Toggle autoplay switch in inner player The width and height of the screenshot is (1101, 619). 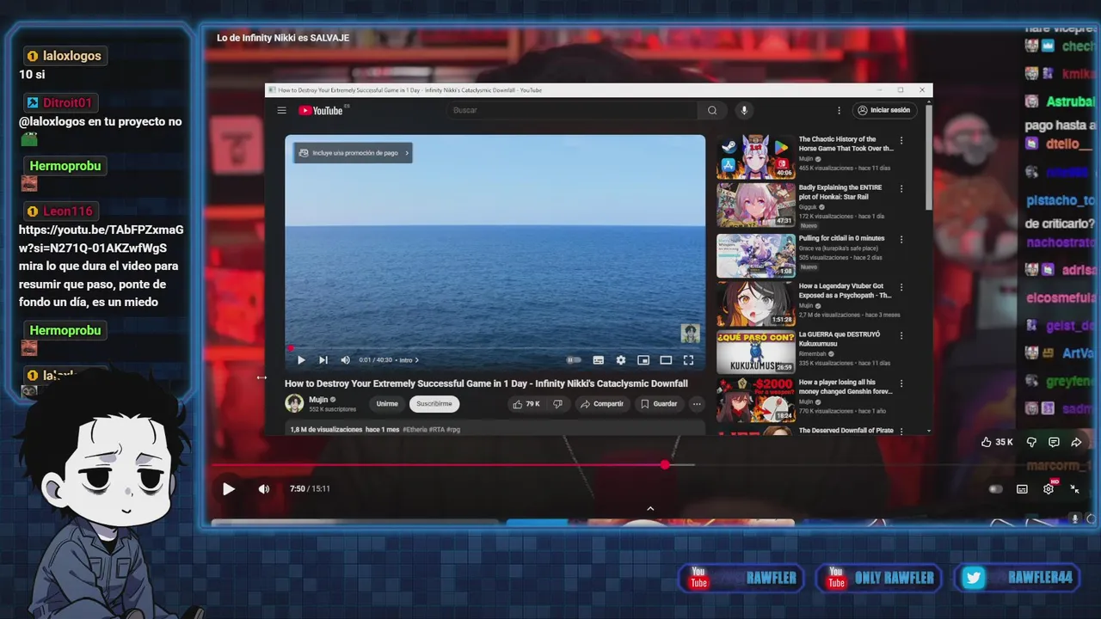574,360
